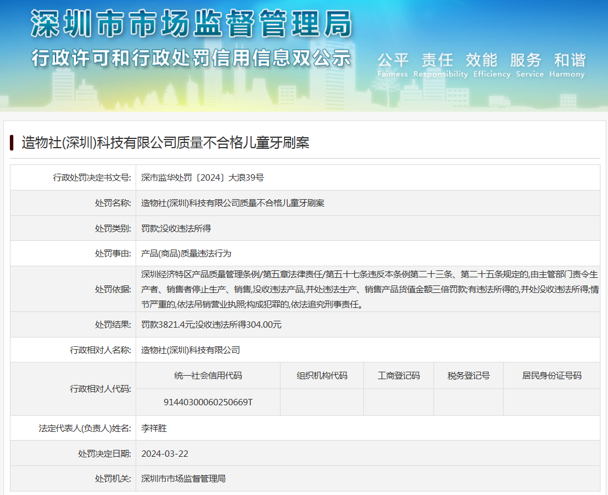Click the 深圳市市场监督管理局 banner title
Screen dimensions: 608x495
[x=191, y=24]
